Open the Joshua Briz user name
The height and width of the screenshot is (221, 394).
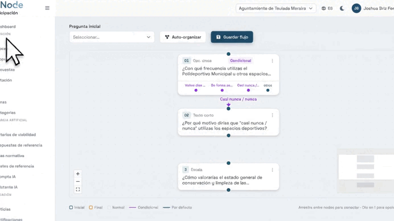coord(379,9)
